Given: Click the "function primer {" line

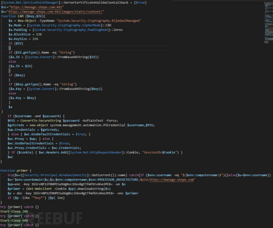Looking at the screenshot, I should pyautogui.click(x=16, y=170).
